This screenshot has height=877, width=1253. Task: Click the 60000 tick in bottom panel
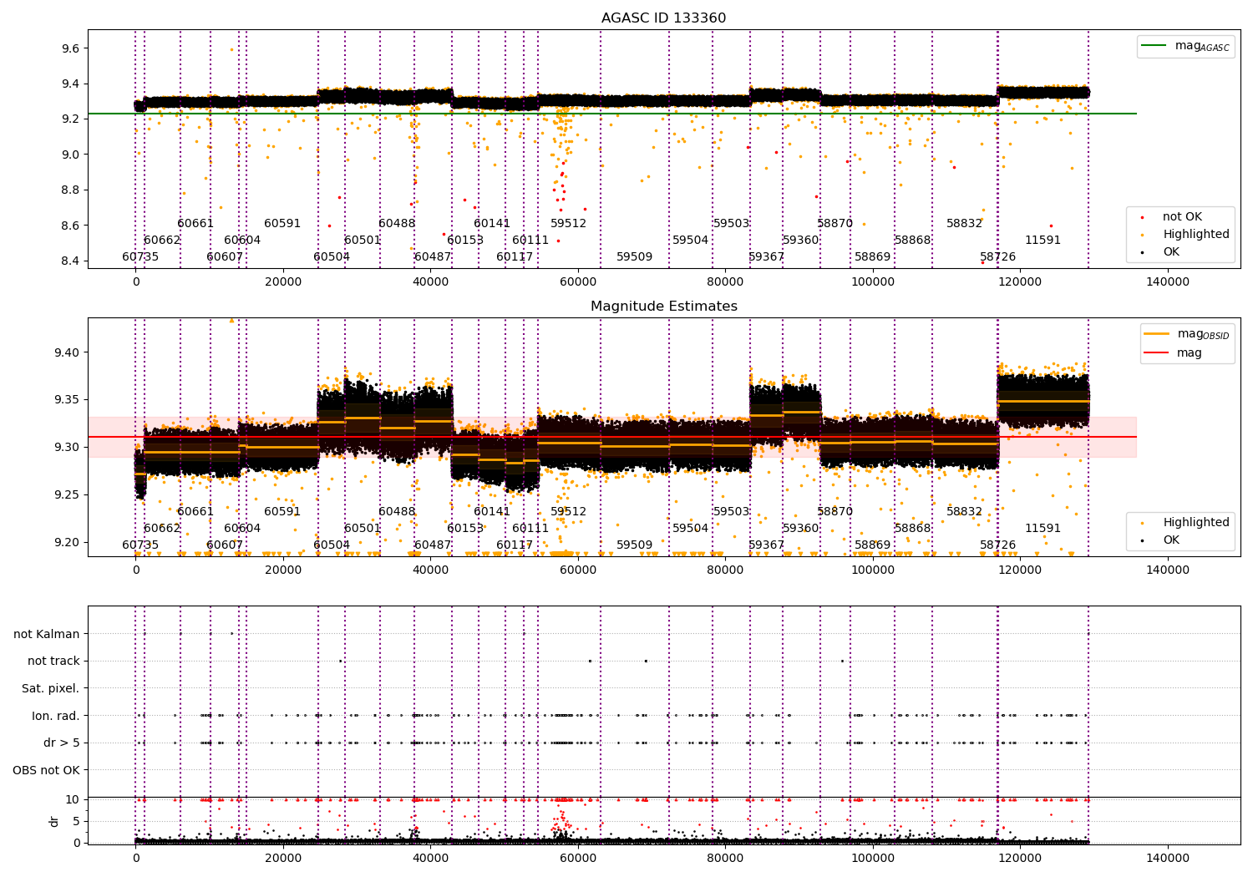578,858
